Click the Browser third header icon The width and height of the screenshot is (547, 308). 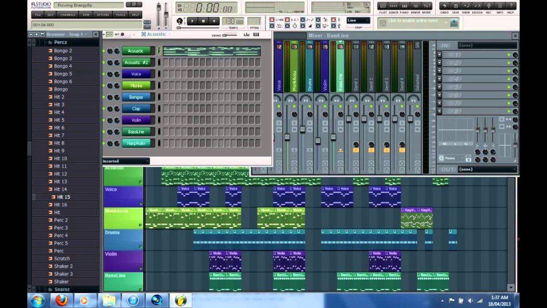(42, 34)
